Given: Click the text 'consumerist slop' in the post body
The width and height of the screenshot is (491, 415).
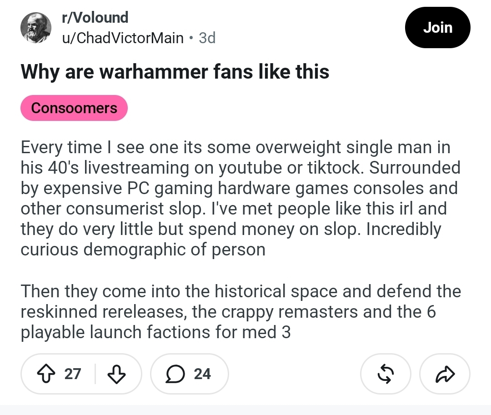Looking at the screenshot, I should coord(135,209).
